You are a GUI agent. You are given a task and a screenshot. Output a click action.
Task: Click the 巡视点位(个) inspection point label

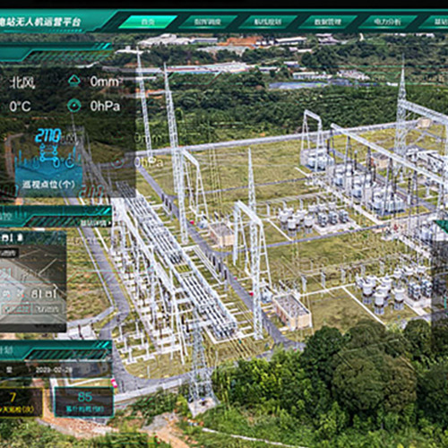[x=48, y=185]
